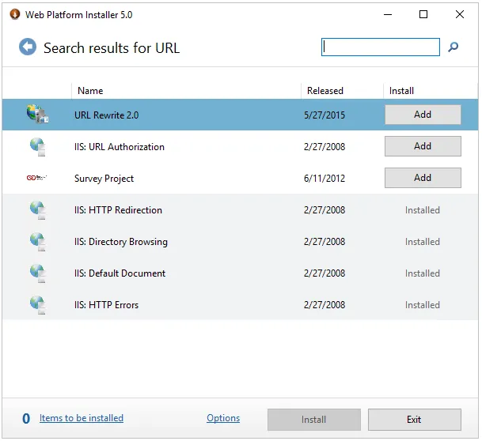Click the search magnifier icon
This screenshot has height=441, width=482.
click(x=454, y=47)
